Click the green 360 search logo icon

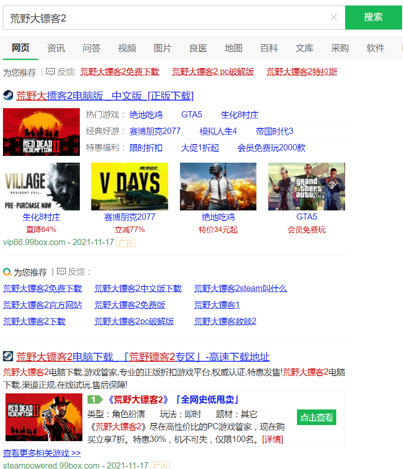coord(7,272)
